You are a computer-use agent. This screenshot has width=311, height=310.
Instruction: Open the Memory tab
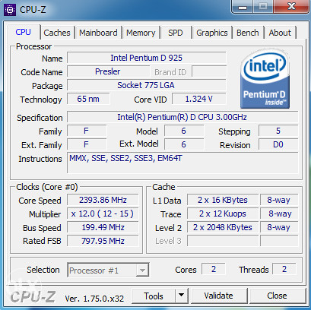coord(141,33)
